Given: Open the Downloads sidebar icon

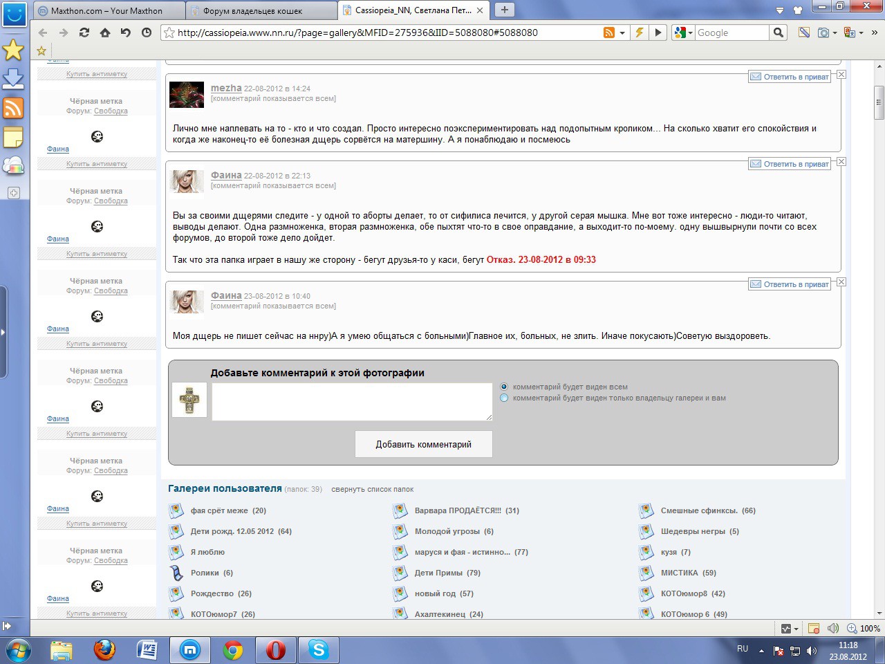Looking at the screenshot, I should pyautogui.click(x=13, y=79).
